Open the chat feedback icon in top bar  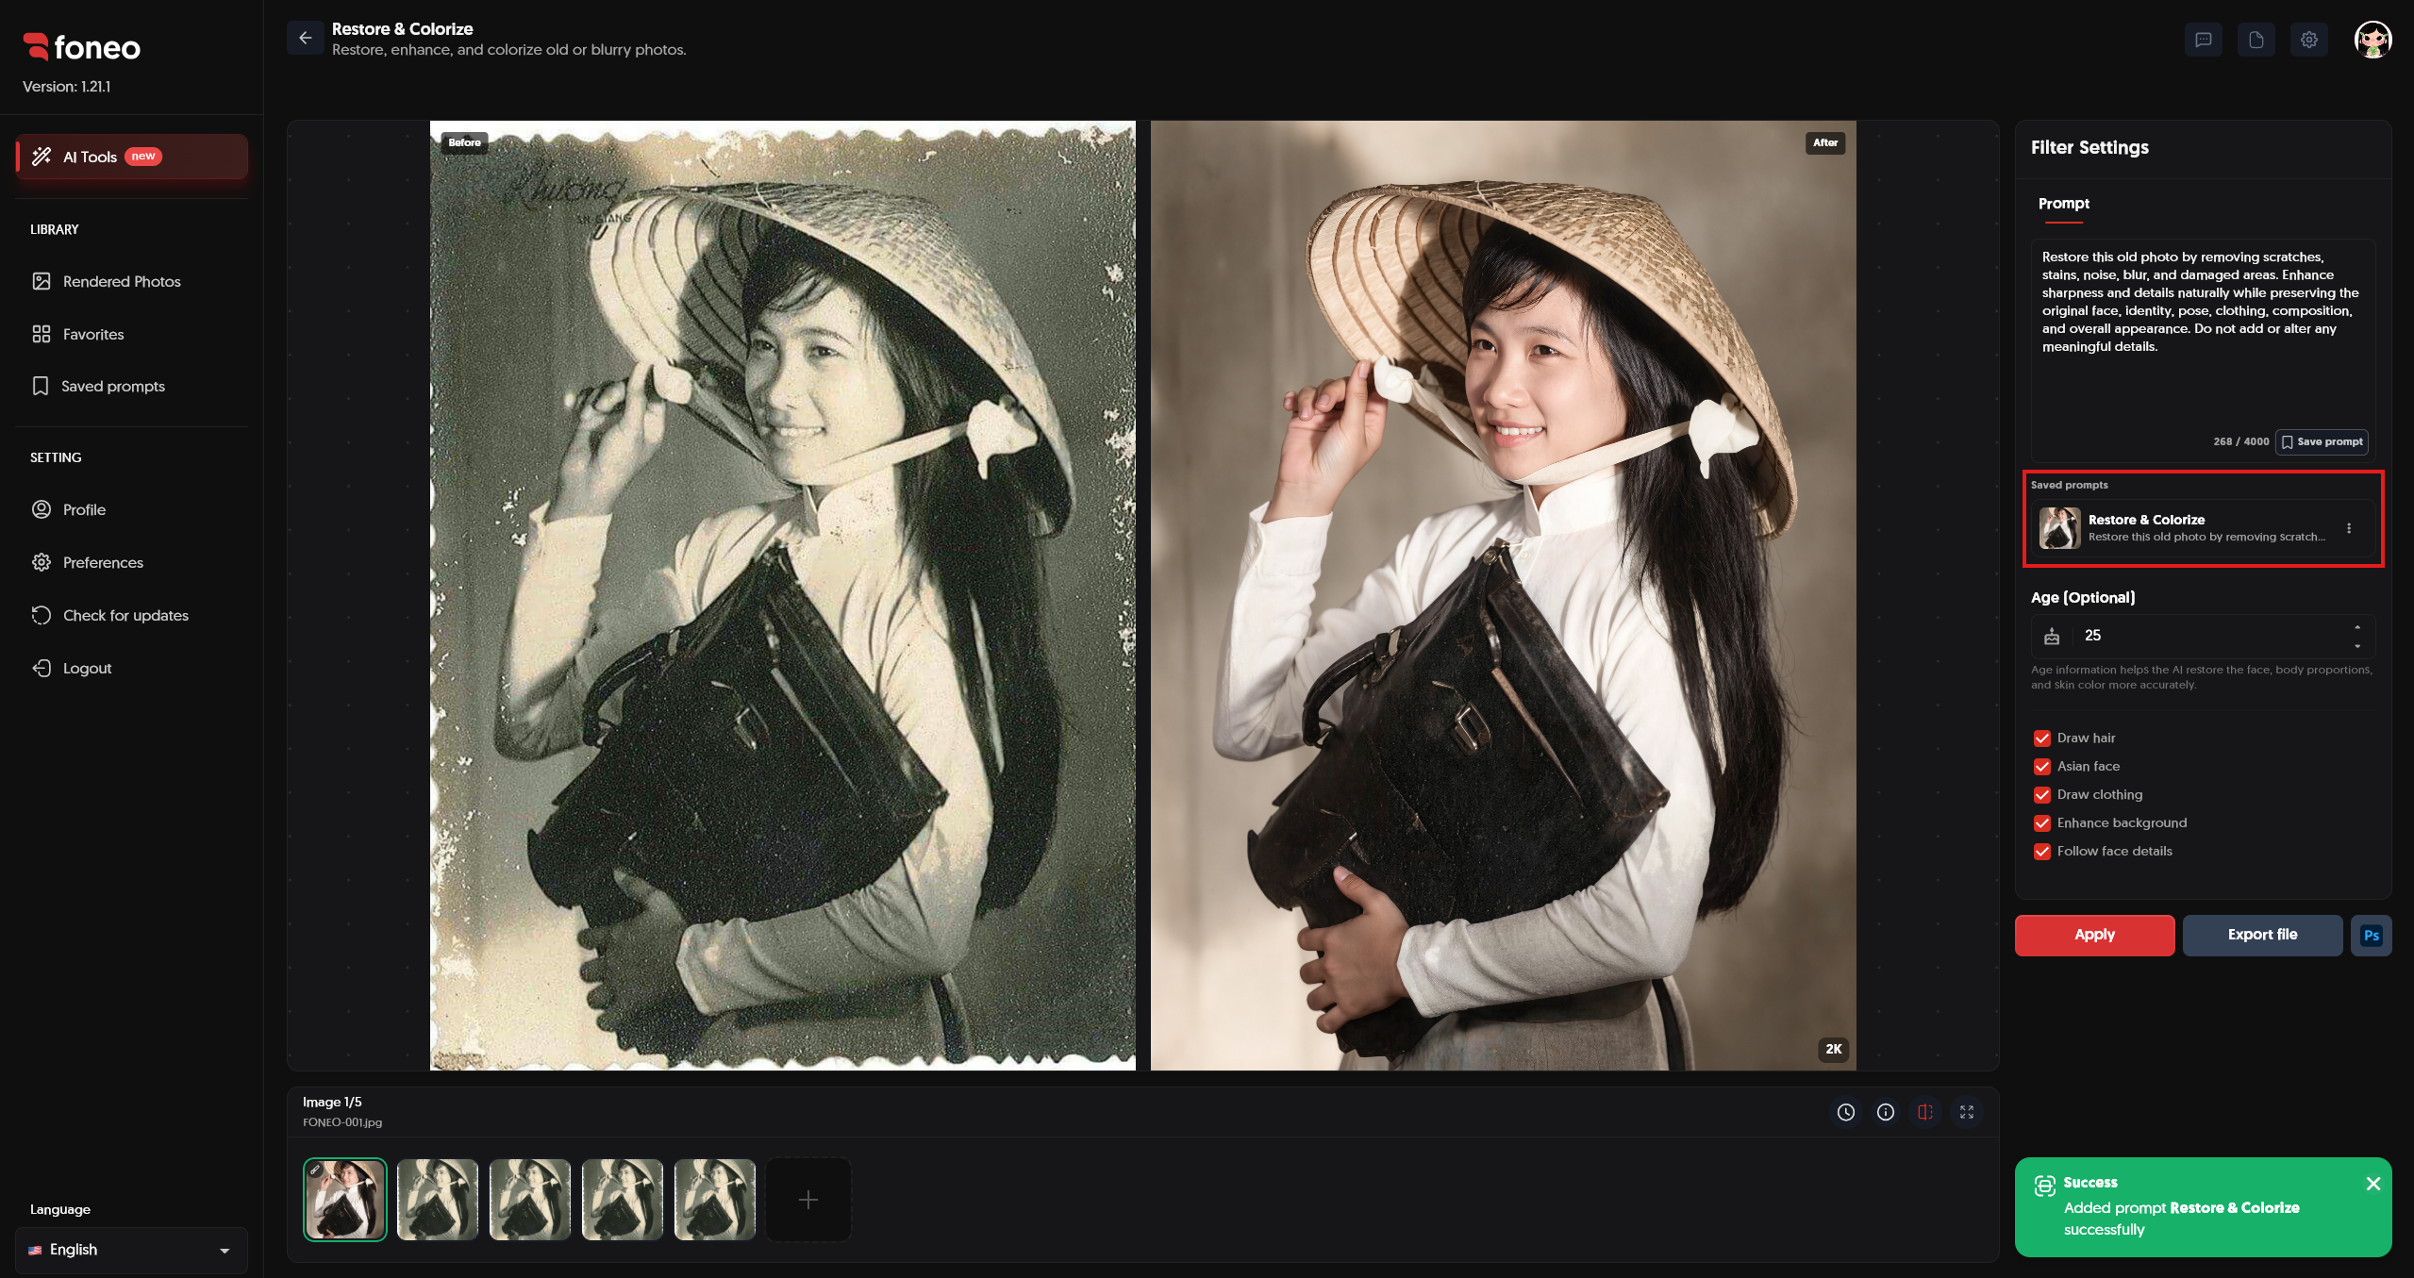2203,40
